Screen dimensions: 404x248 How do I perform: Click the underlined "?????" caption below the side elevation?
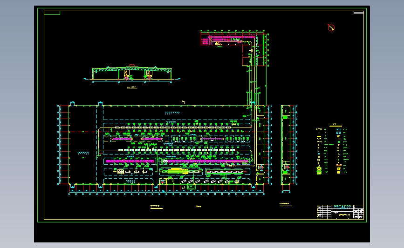coord(286,204)
